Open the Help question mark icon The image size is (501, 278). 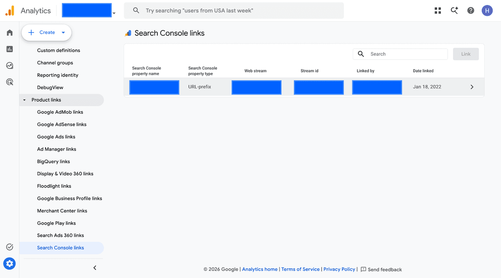point(471,11)
